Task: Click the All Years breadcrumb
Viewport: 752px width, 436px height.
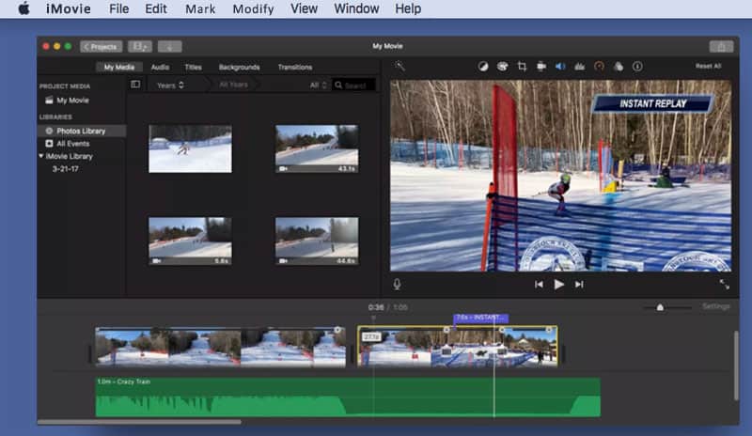Action: pos(233,85)
